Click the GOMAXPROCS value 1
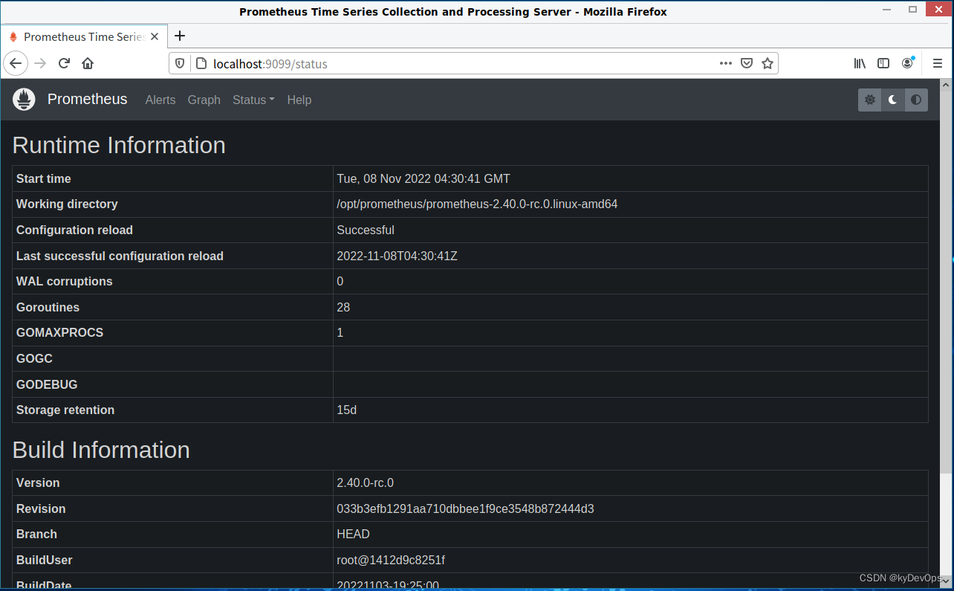The width and height of the screenshot is (954, 591). pos(340,332)
